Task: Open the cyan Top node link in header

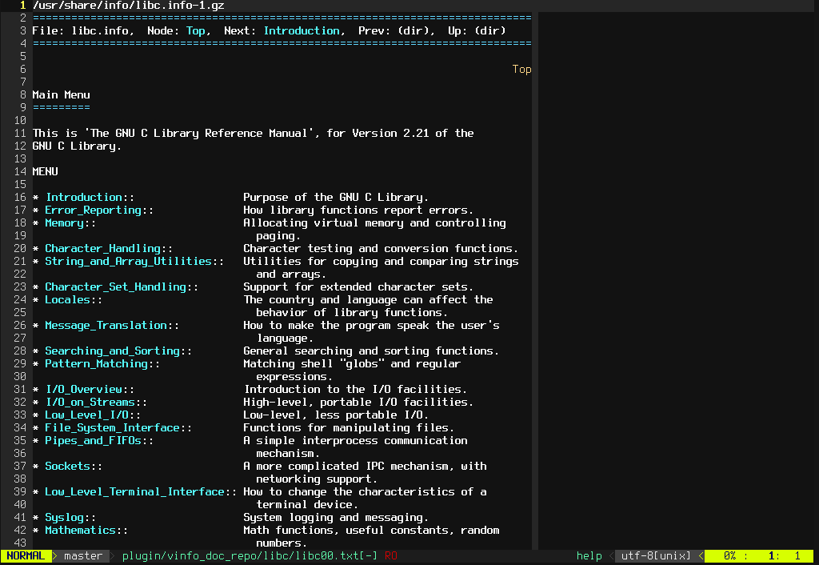Action: point(195,31)
